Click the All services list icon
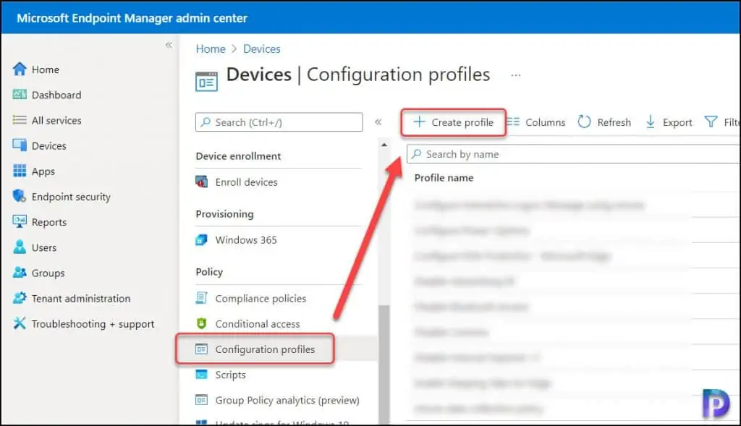Viewport: 741px width, 426px height. [x=20, y=120]
